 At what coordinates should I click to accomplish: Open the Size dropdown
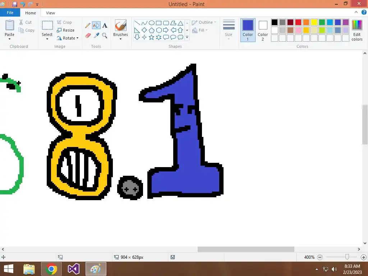(229, 29)
